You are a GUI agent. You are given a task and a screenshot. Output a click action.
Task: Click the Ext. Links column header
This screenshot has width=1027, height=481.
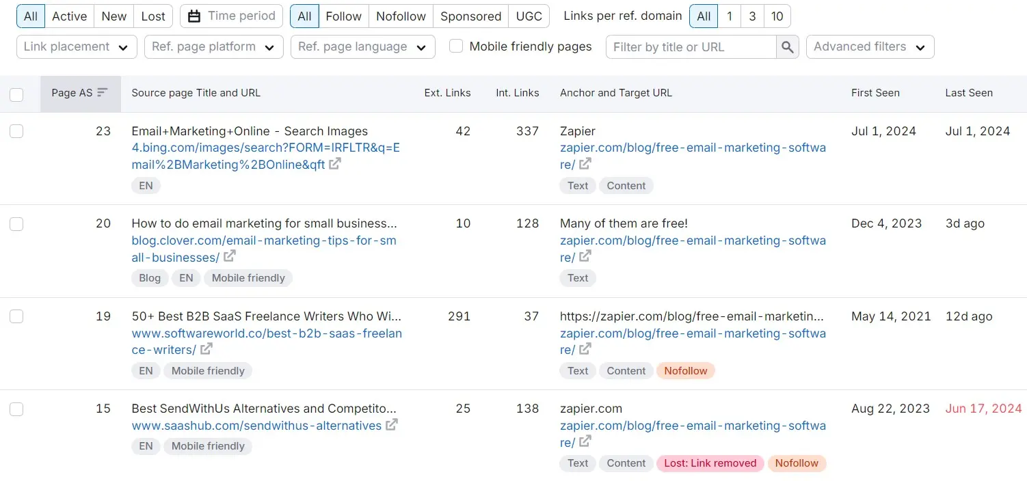point(447,93)
